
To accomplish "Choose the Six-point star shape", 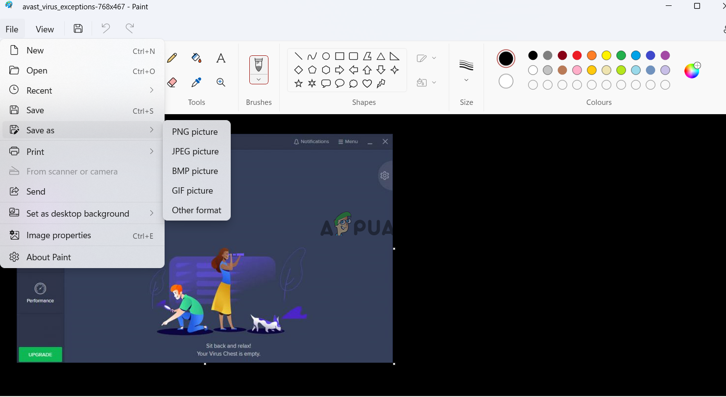I will click(x=312, y=84).
